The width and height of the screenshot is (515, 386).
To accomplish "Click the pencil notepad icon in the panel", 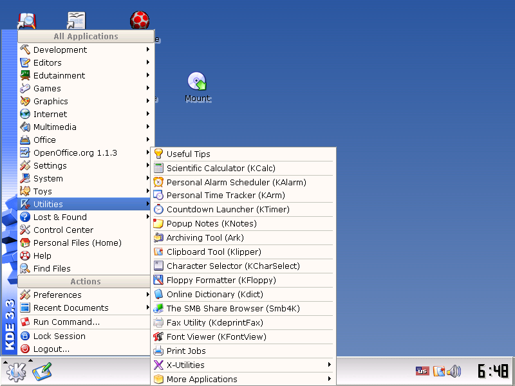I will tap(42, 372).
